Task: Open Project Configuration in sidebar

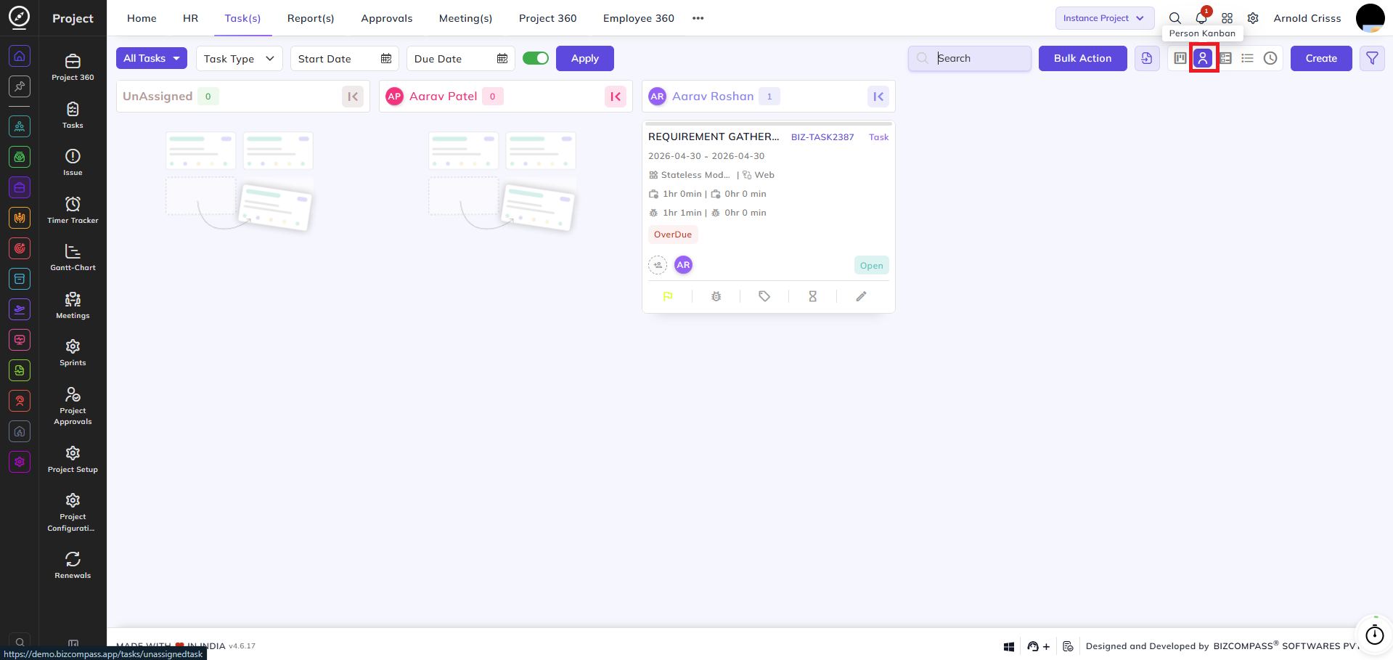Action: point(73,513)
